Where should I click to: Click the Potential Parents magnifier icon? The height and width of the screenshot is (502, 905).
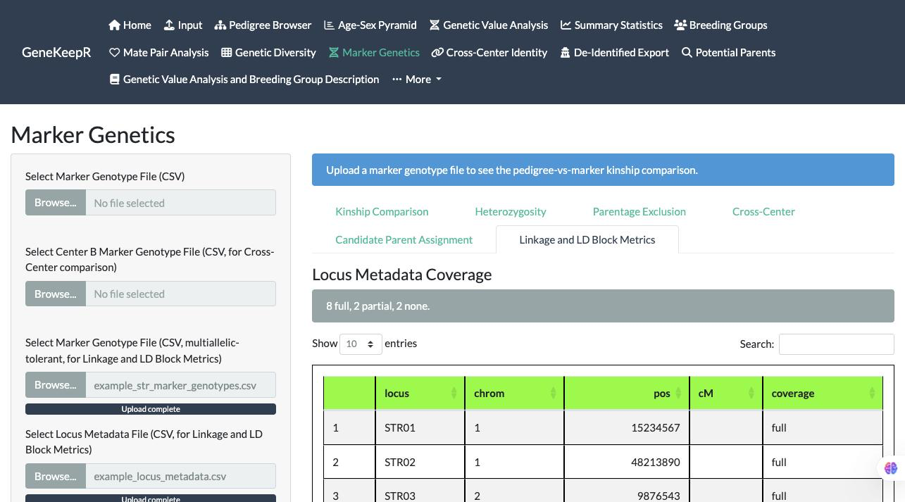pos(687,53)
